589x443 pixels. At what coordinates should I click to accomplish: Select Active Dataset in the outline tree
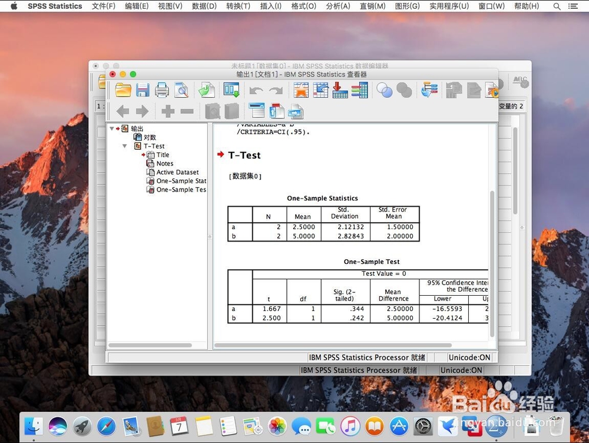178,172
